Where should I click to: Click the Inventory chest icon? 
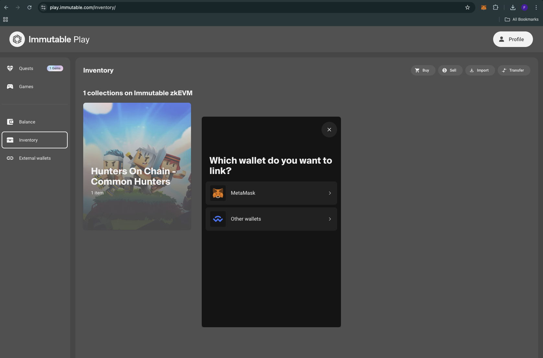(10, 140)
